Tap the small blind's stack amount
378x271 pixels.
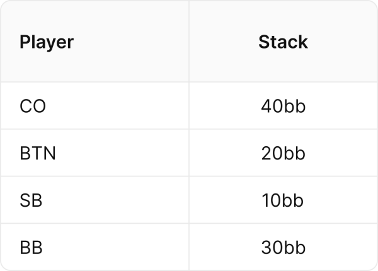pos(283,200)
